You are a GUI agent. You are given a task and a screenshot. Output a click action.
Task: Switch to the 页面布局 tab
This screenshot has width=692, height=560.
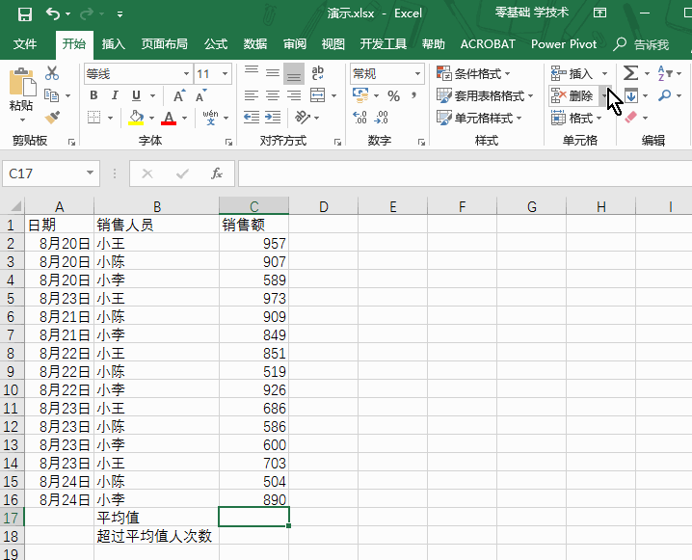coord(164,44)
